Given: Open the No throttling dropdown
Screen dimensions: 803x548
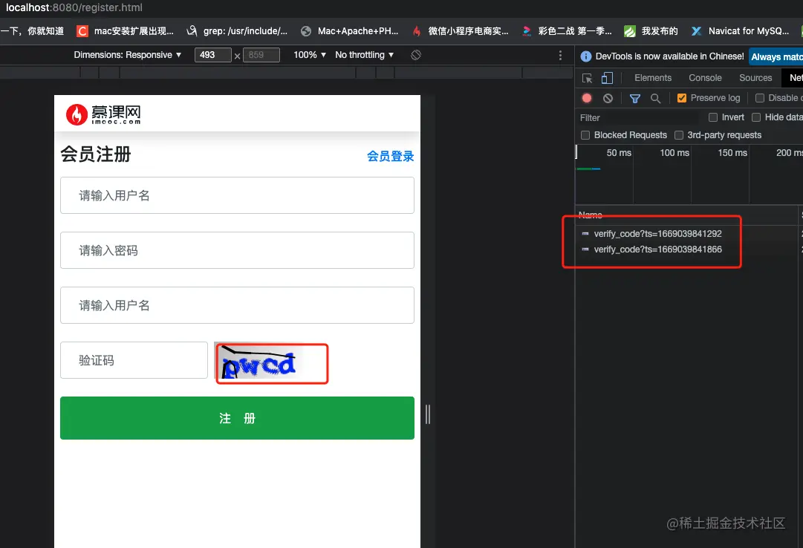Looking at the screenshot, I should tap(364, 55).
